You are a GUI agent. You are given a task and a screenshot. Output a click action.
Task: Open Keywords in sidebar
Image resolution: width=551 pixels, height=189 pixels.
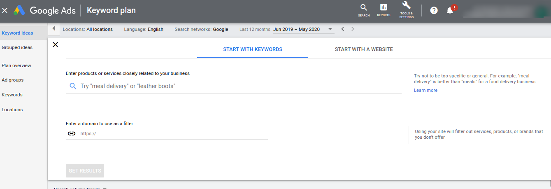[x=12, y=95]
